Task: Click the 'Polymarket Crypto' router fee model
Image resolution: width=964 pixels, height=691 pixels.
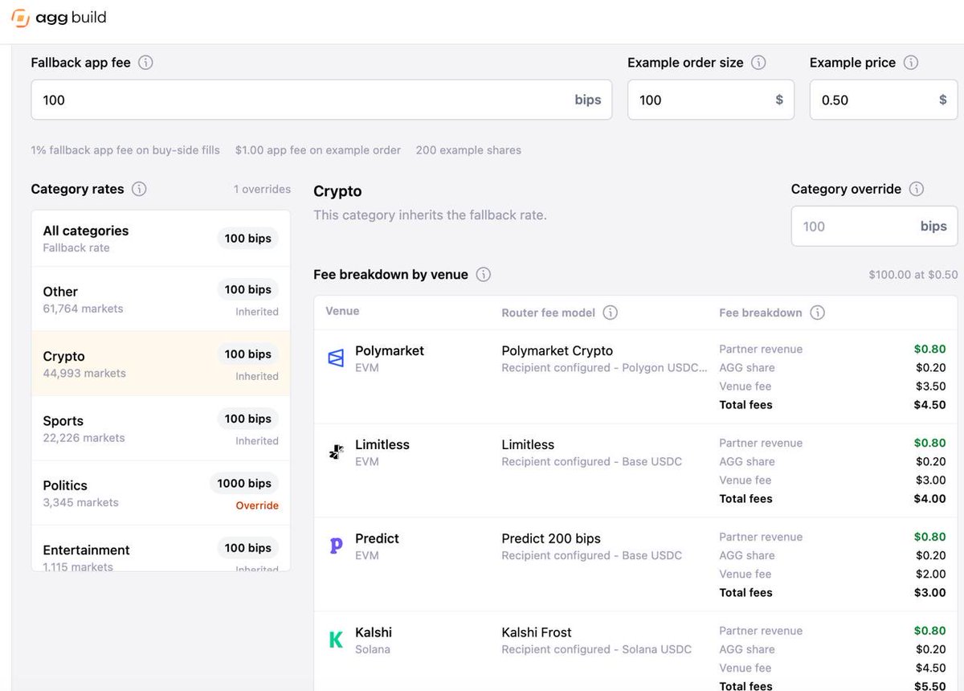Action: (x=558, y=351)
